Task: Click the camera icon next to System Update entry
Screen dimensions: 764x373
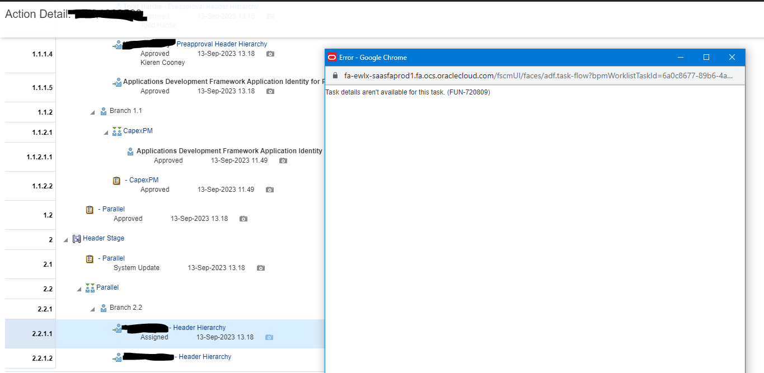Action: click(x=260, y=268)
